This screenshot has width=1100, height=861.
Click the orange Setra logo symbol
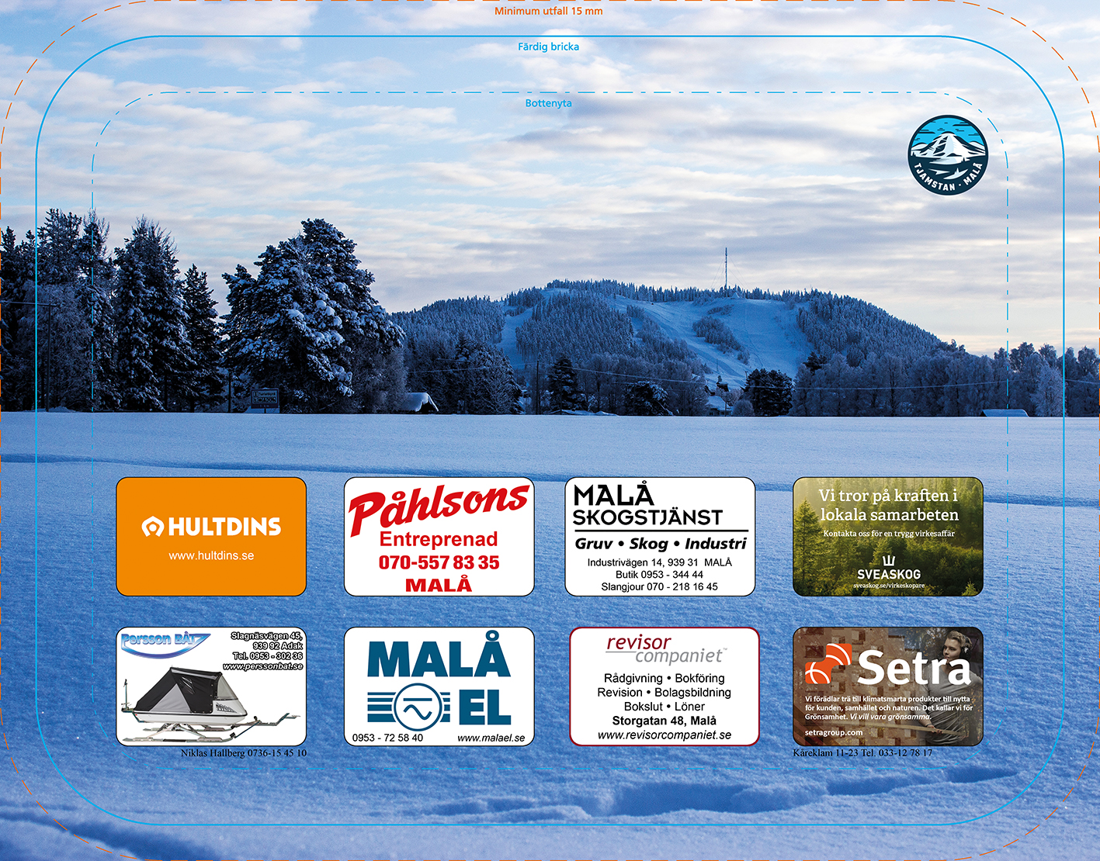(x=828, y=663)
